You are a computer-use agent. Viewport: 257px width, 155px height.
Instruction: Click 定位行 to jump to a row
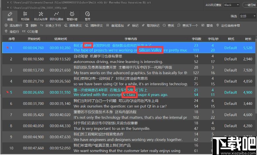tap(12, 31)
